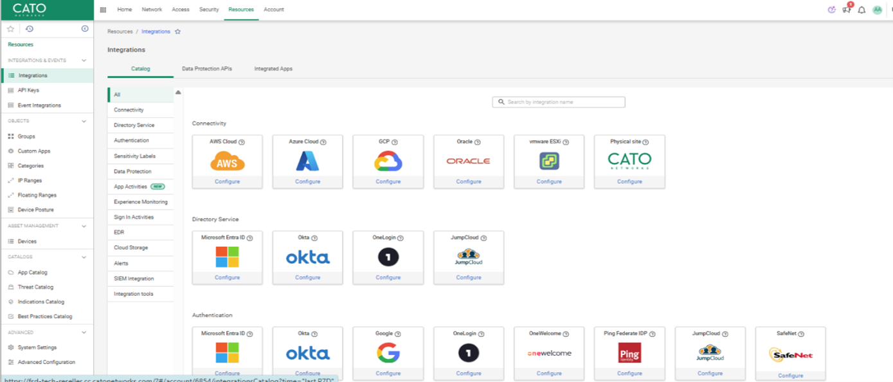The image size is (893, 382).
Task: Show help for AWS Cloud
Action: click(x=242, y=142)
